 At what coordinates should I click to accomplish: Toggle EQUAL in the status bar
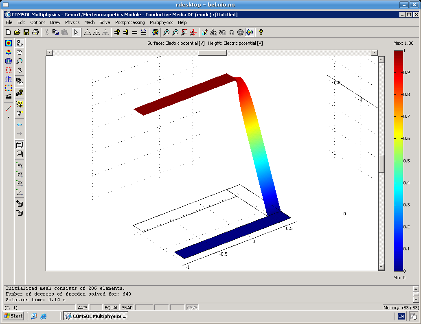click(111, 308)
